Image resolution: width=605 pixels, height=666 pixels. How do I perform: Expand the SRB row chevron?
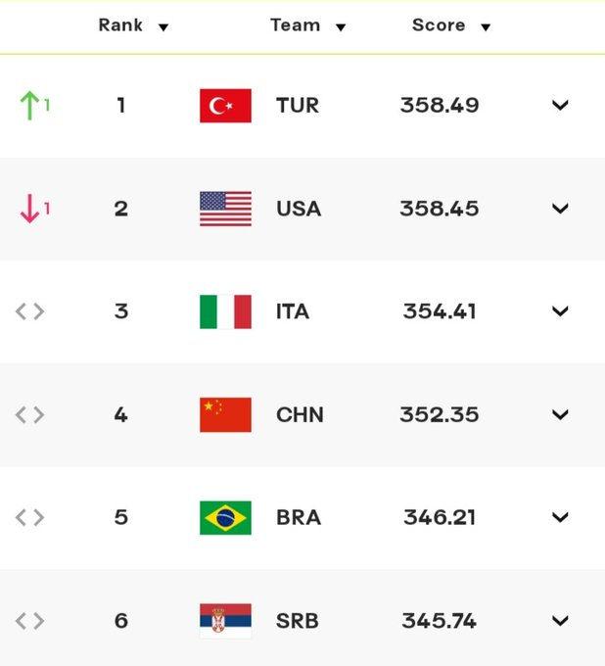(x=560, y=621)
